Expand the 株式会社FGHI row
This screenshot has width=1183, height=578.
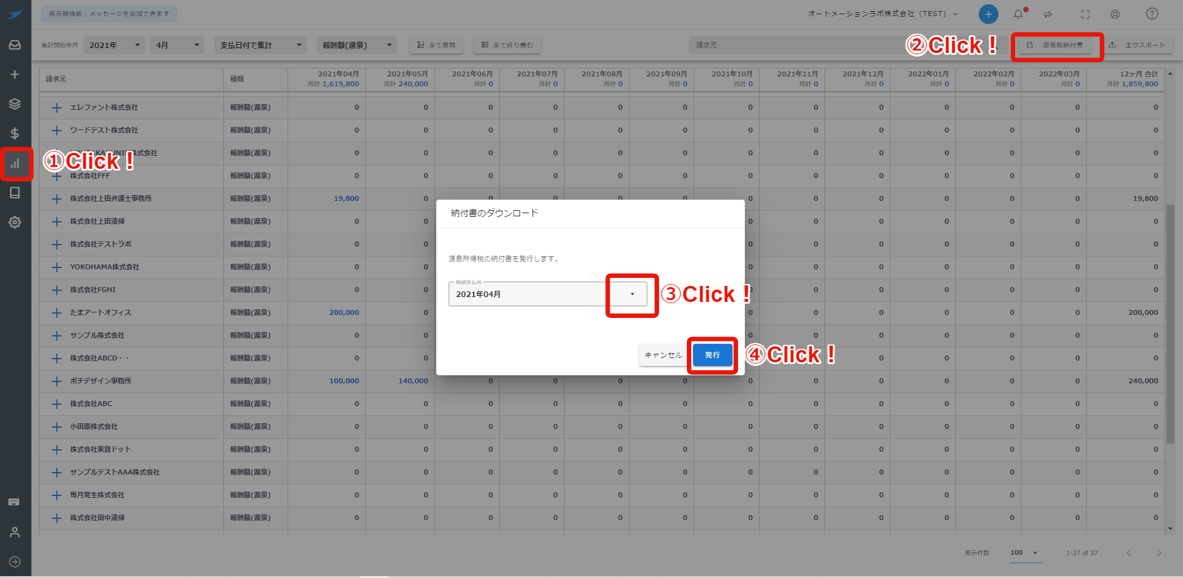(57, 290)
